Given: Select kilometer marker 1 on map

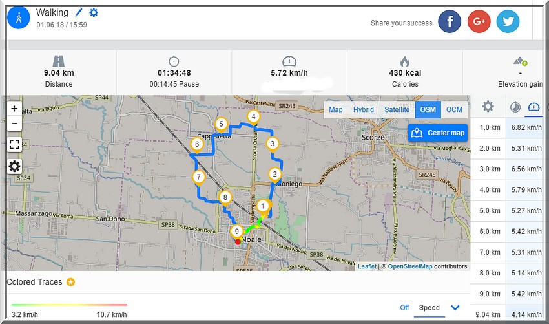Looking at the screenshot, I should (x=263, y=207).
